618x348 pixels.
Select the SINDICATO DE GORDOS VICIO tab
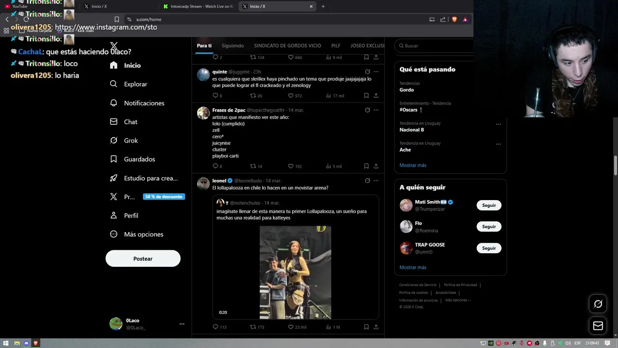[287, 45]
